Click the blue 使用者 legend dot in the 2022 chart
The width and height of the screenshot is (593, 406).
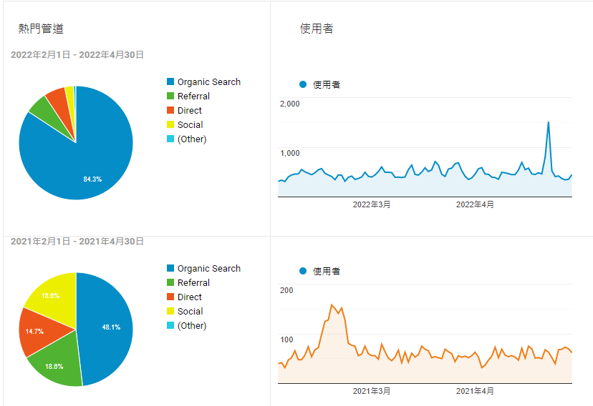(x=303, y=84)
